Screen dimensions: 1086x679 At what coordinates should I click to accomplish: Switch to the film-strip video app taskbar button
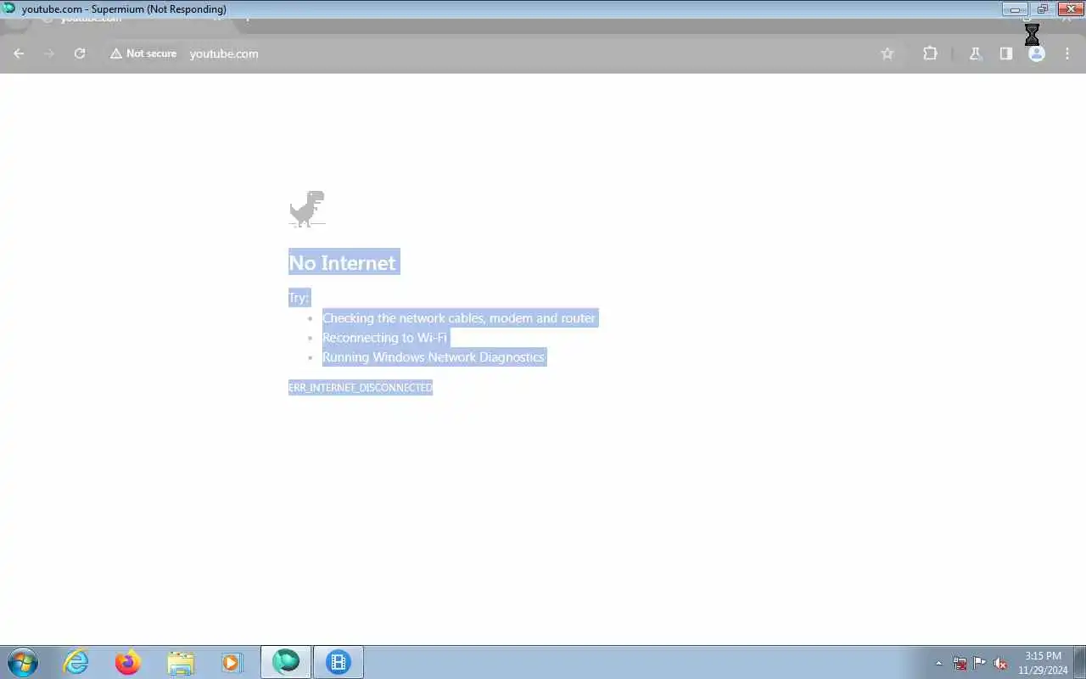(x=339, y=662)
